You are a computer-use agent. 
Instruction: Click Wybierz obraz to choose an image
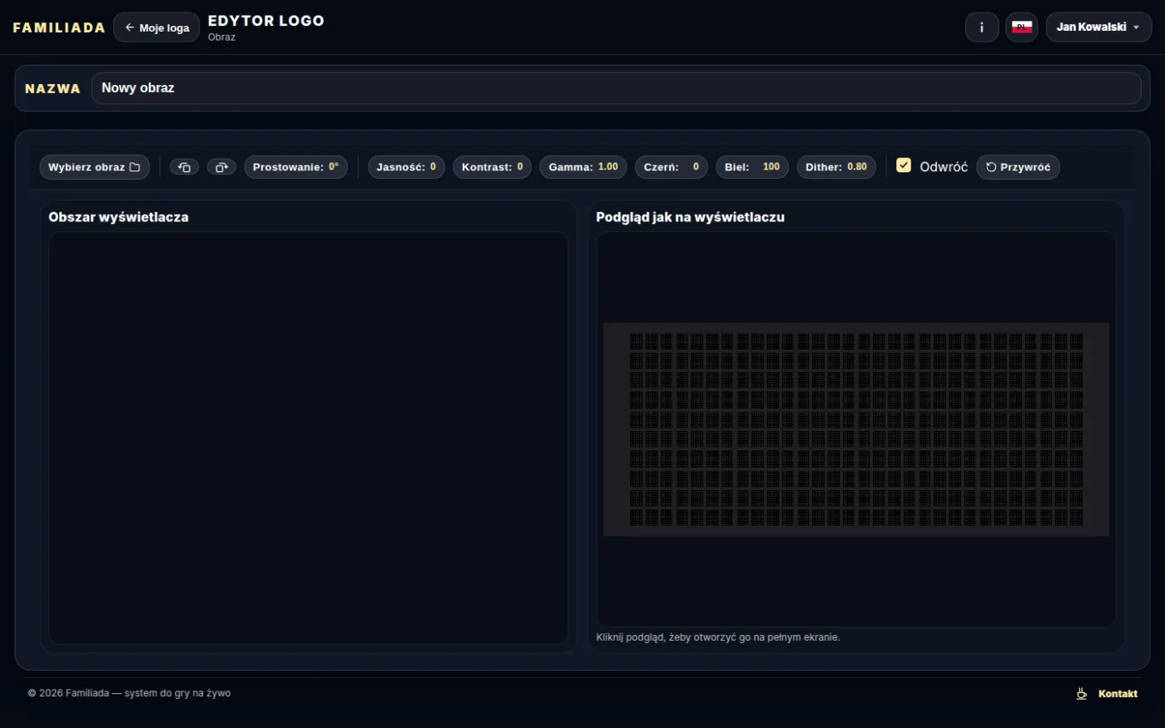94,167
